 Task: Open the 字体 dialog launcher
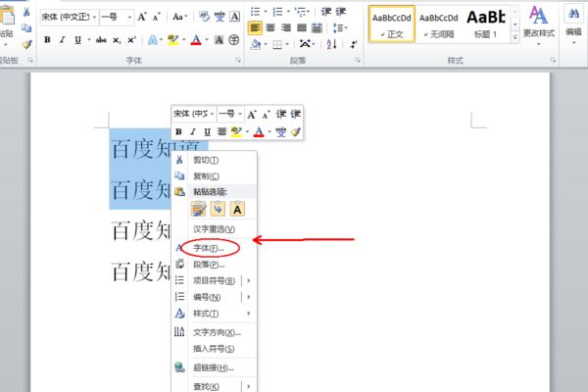[x=238, y=60]
